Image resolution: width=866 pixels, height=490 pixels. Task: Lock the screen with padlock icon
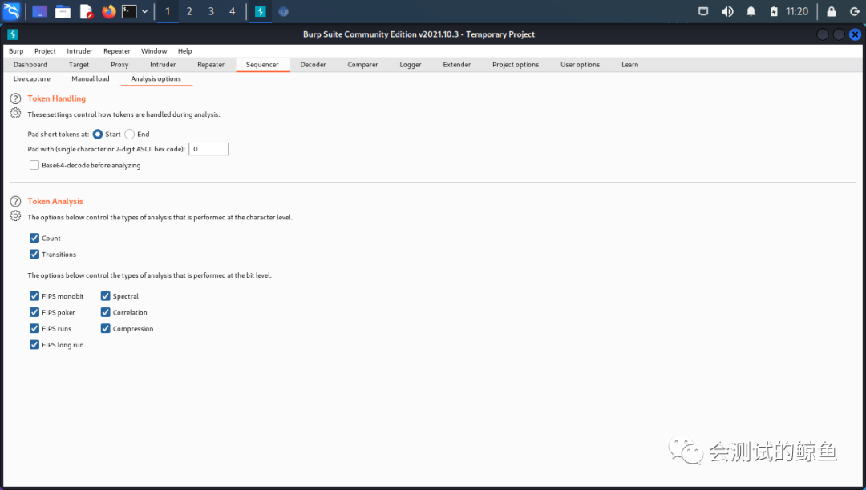tap(832, 11)
